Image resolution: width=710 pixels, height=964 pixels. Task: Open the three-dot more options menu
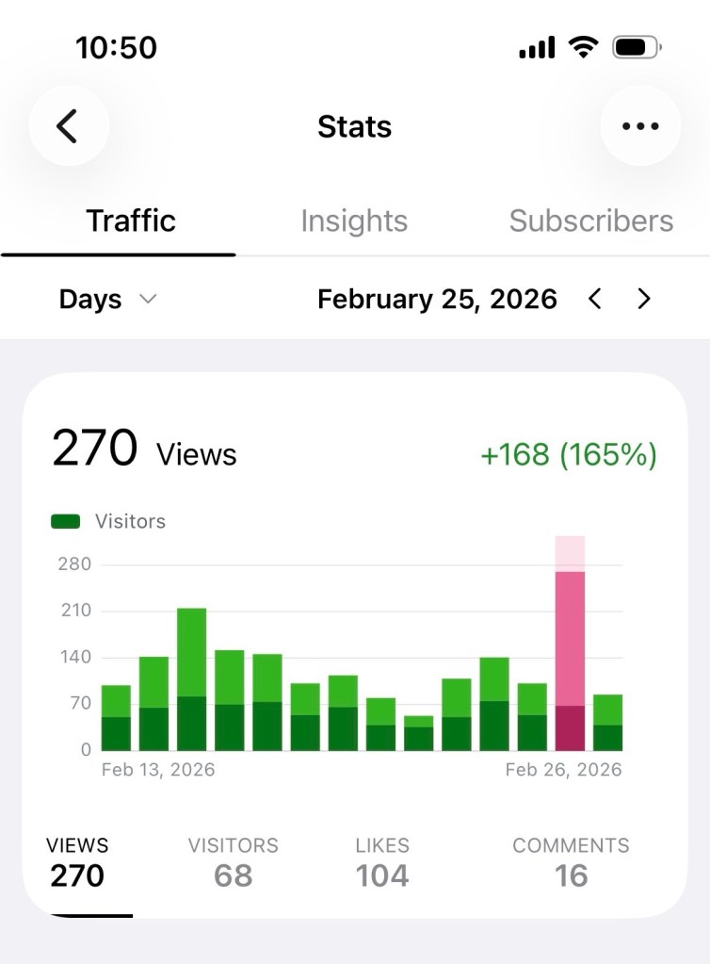tap(640, 126)
